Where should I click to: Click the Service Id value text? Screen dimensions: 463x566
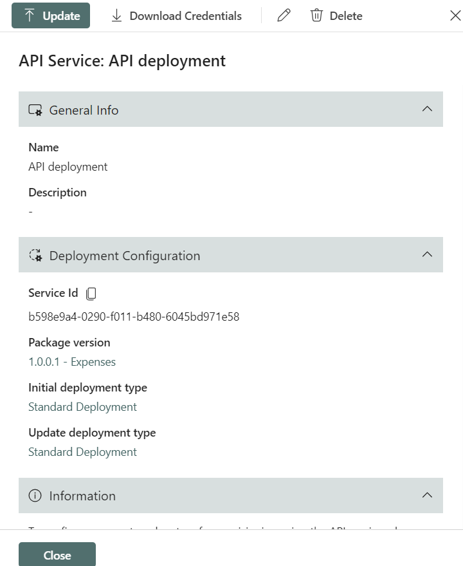[x=134, y=317]
